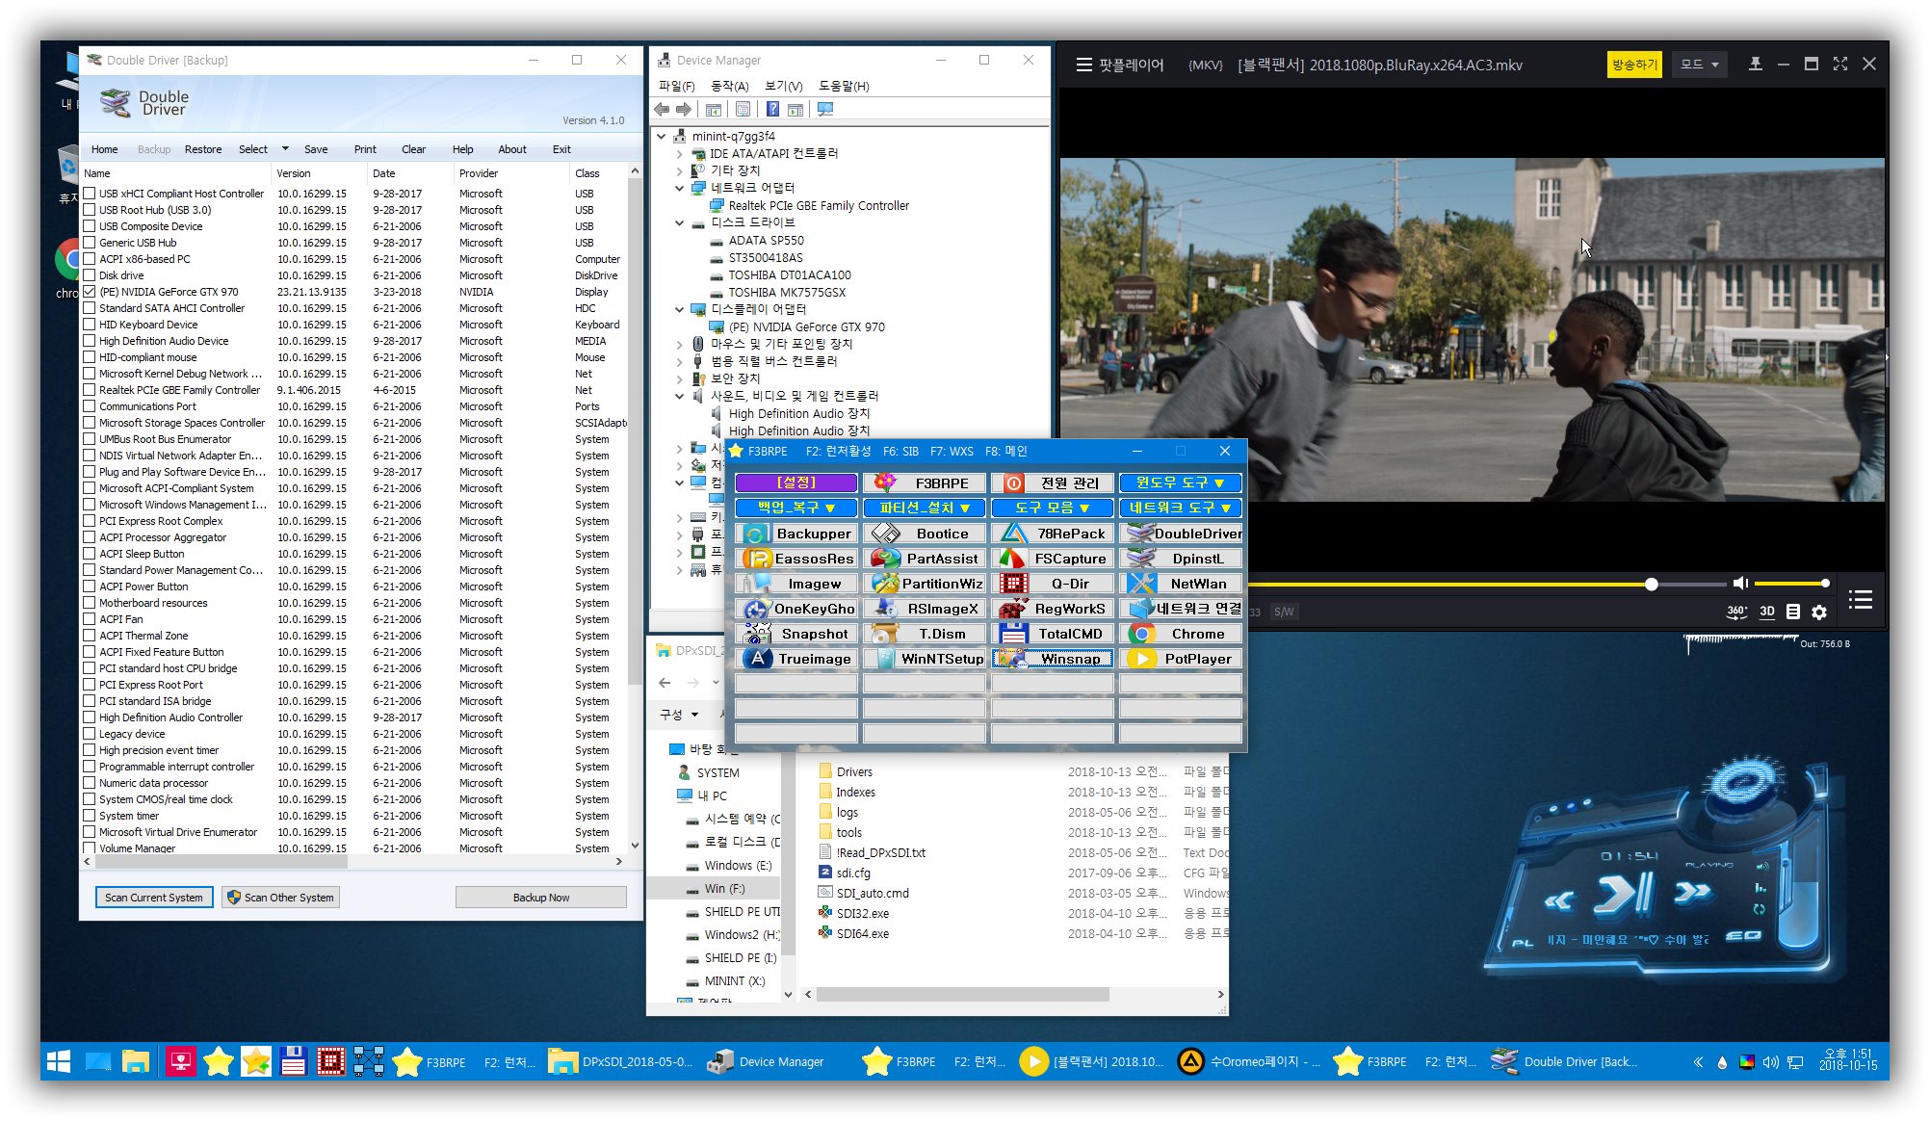Screen dimensions: 1930x1121
Task: Check the HID Keyboard Device driver
Action: click(x=90, y=325)
